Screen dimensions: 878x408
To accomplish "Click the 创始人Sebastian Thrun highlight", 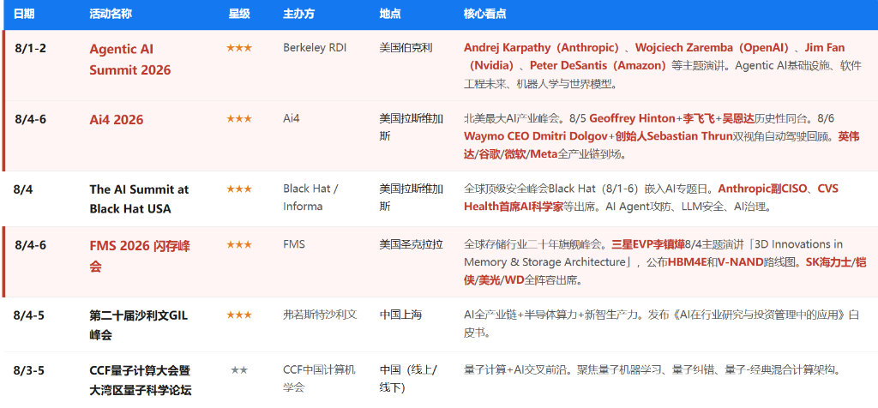I will (x=674, y=136).
